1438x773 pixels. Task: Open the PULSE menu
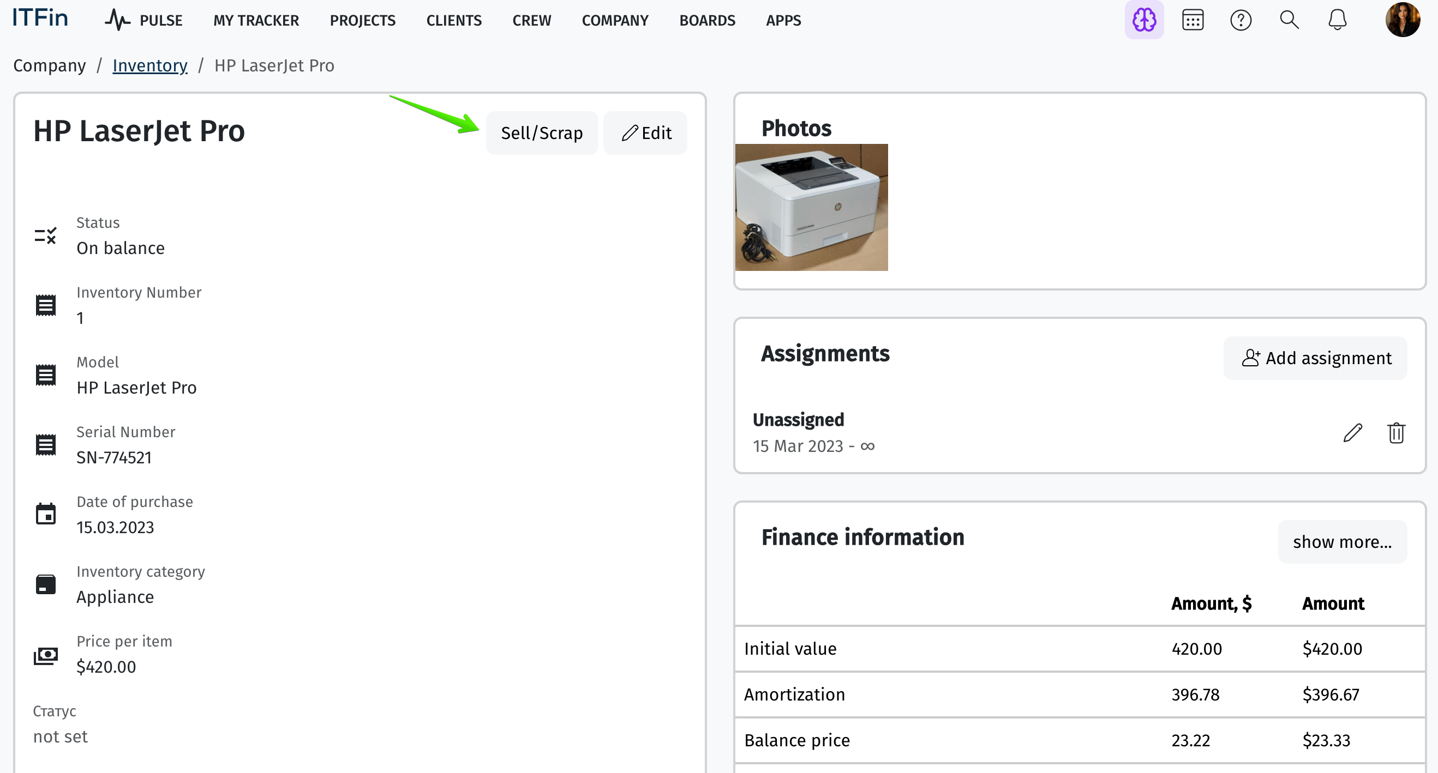click(161, 21)
